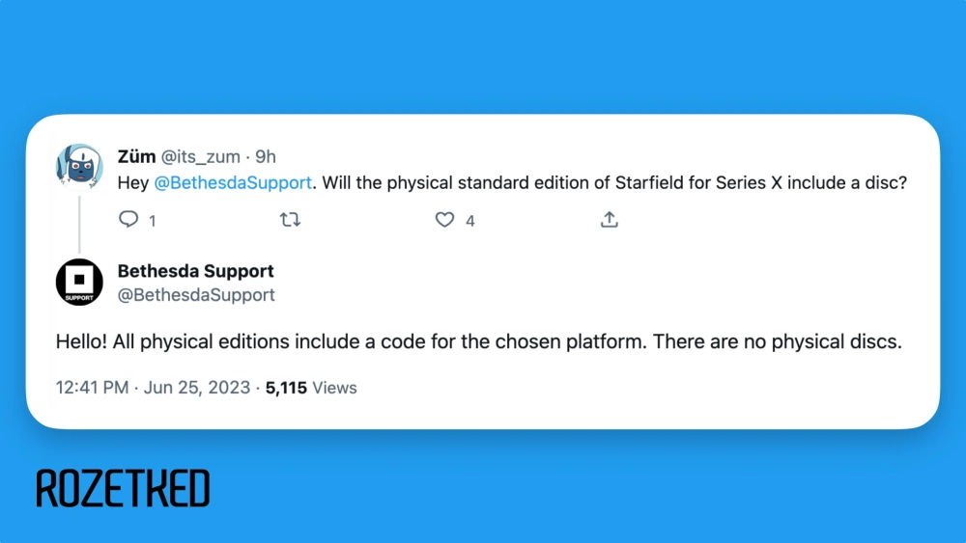966x543 pixels.
Task: Open Bethesda Support's black square avatar
Action: (79, 283)
